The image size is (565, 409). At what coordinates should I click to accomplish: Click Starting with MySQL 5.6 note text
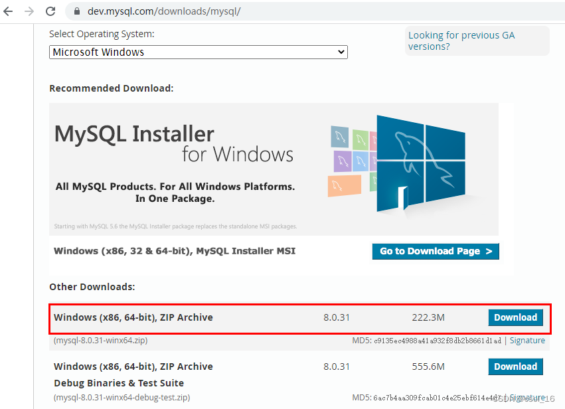click(x=175, y=226)
